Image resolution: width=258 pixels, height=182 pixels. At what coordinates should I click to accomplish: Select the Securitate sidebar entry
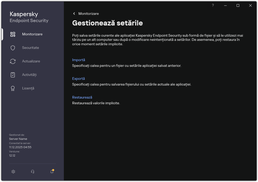click(30, 48)
